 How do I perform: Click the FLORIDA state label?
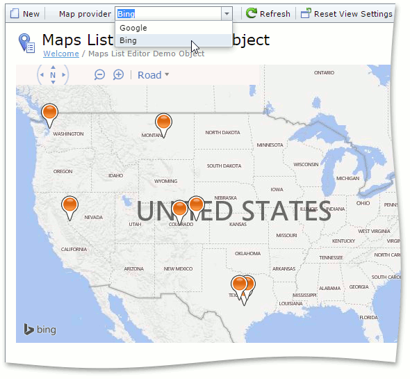pyautogui.click(x=369, y=318)
